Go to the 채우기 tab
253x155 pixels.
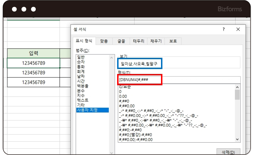pyautogui.click(x=156, y=41)
